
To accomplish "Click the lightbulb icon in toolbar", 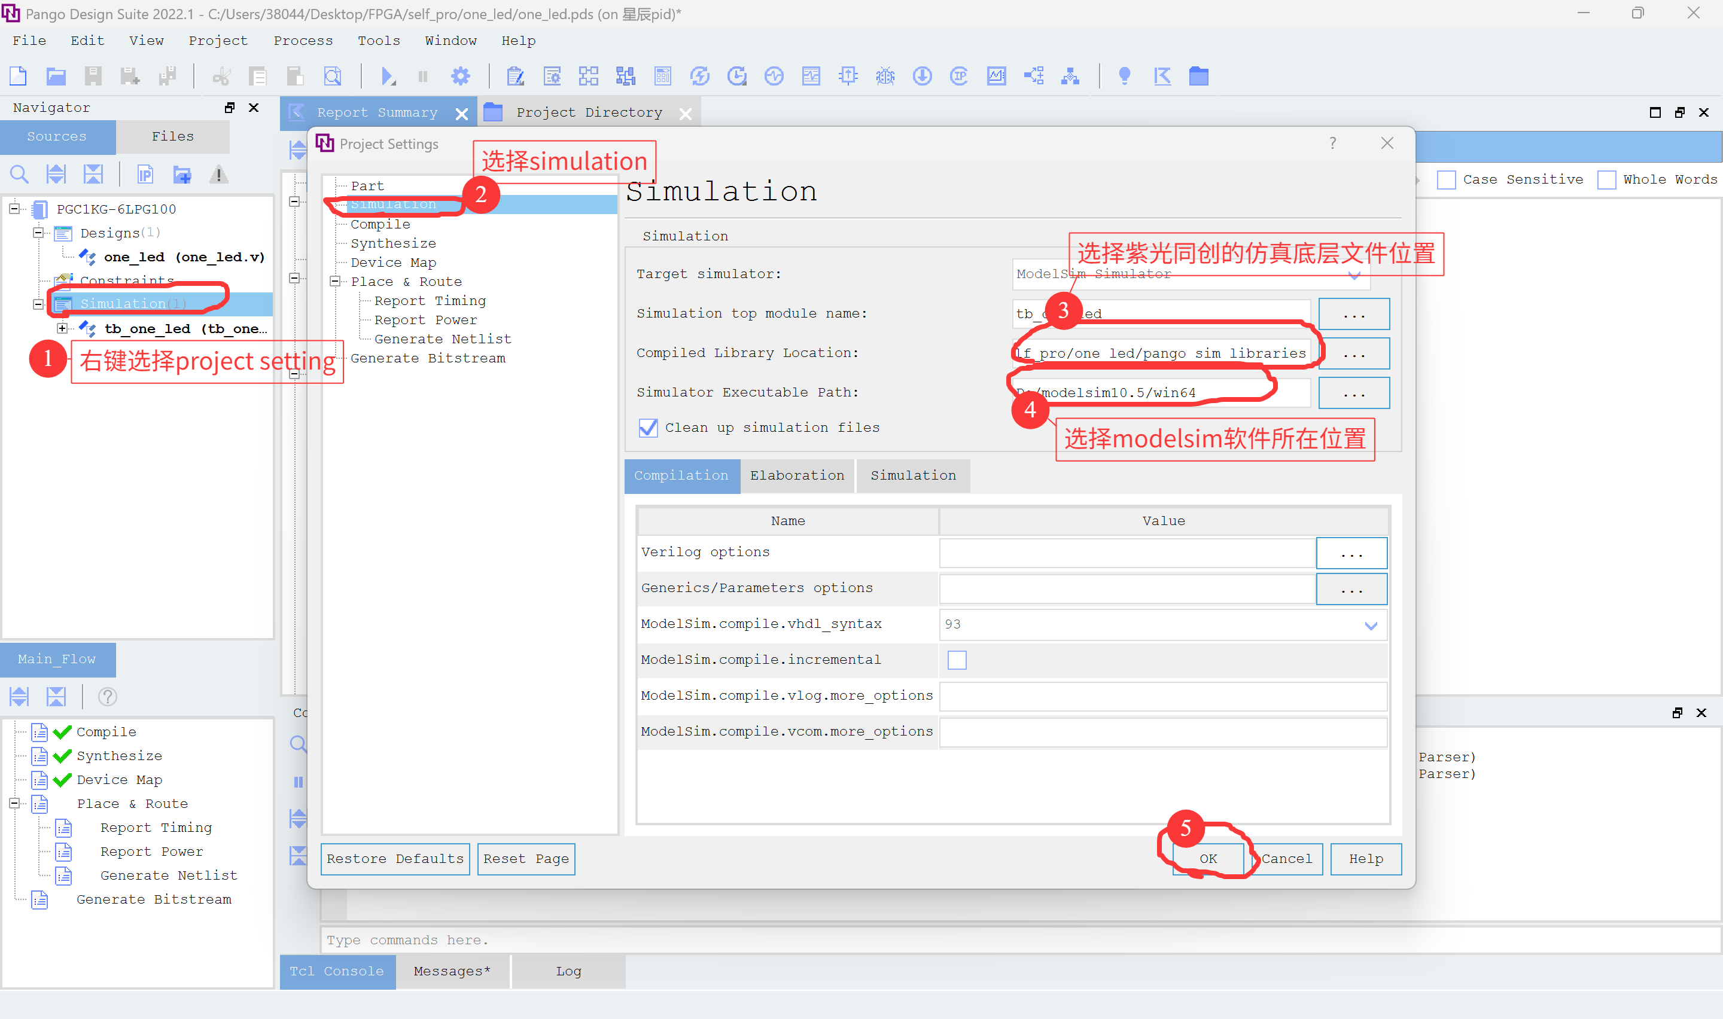I will [1124, 76].
